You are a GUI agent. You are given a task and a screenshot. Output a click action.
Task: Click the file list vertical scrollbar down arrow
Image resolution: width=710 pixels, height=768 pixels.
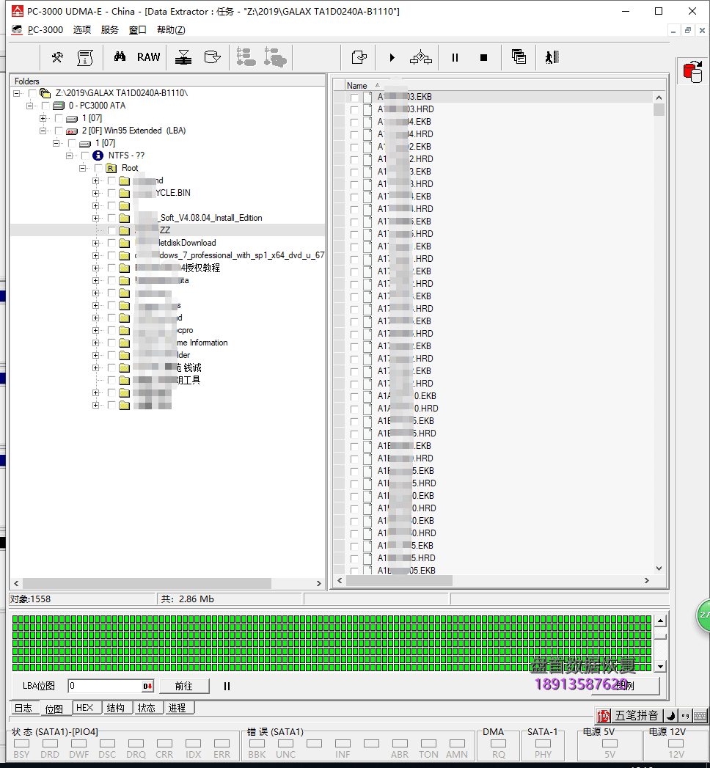tap(659, 568)
